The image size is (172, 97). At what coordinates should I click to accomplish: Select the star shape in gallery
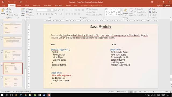coord(119,14)
